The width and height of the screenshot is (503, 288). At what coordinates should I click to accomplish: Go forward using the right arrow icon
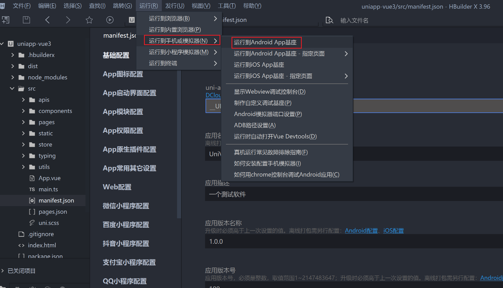click(68, 20)
